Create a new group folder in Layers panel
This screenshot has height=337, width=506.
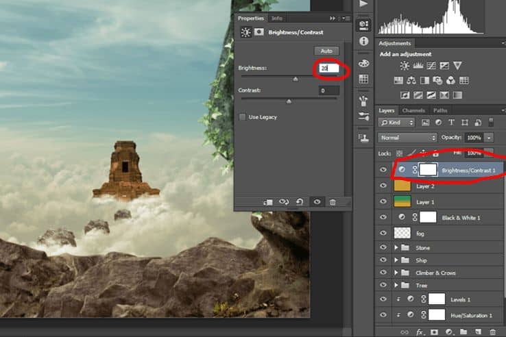click(463, 332)
